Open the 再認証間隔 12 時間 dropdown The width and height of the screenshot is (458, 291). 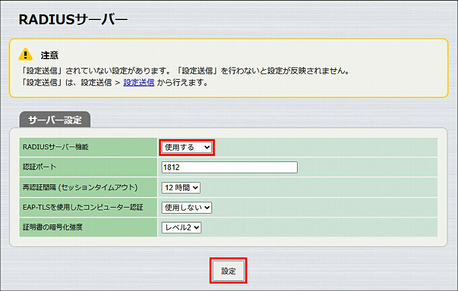click(181, 188)
